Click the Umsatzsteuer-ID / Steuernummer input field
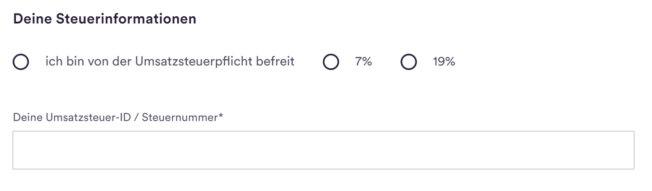 tap(323, 150)
